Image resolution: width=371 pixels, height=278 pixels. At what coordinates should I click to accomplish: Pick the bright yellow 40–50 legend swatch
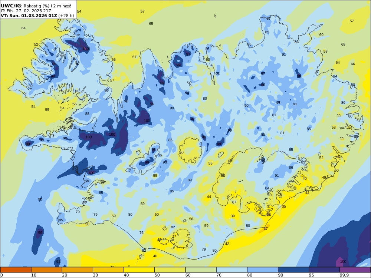(x=139, y=270)
